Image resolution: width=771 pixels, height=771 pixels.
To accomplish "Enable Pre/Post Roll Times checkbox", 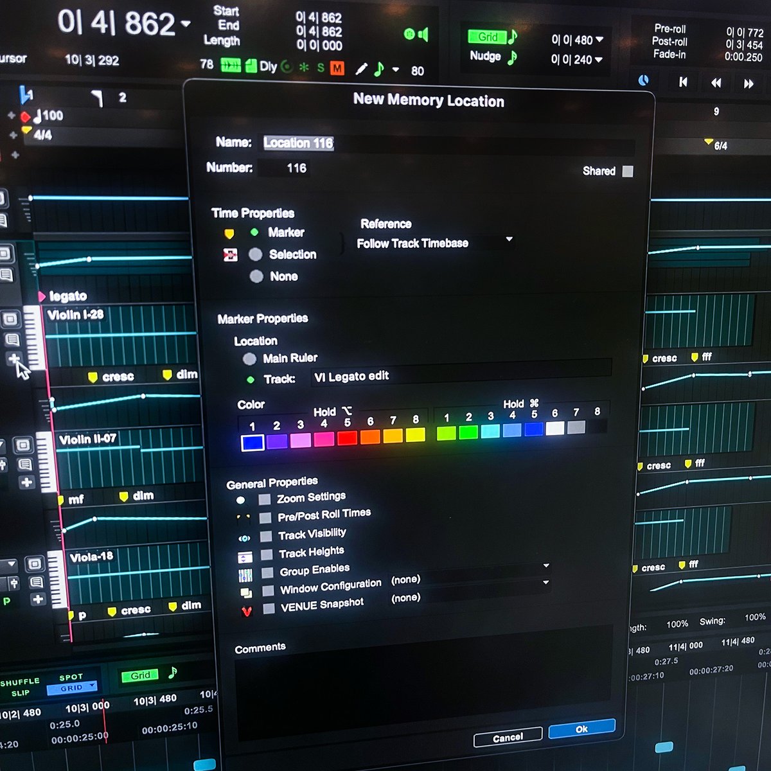I will pos(265,517).
